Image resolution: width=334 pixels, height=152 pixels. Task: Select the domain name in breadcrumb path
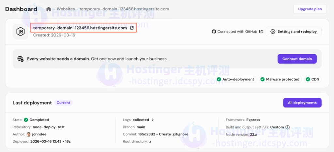124,9
